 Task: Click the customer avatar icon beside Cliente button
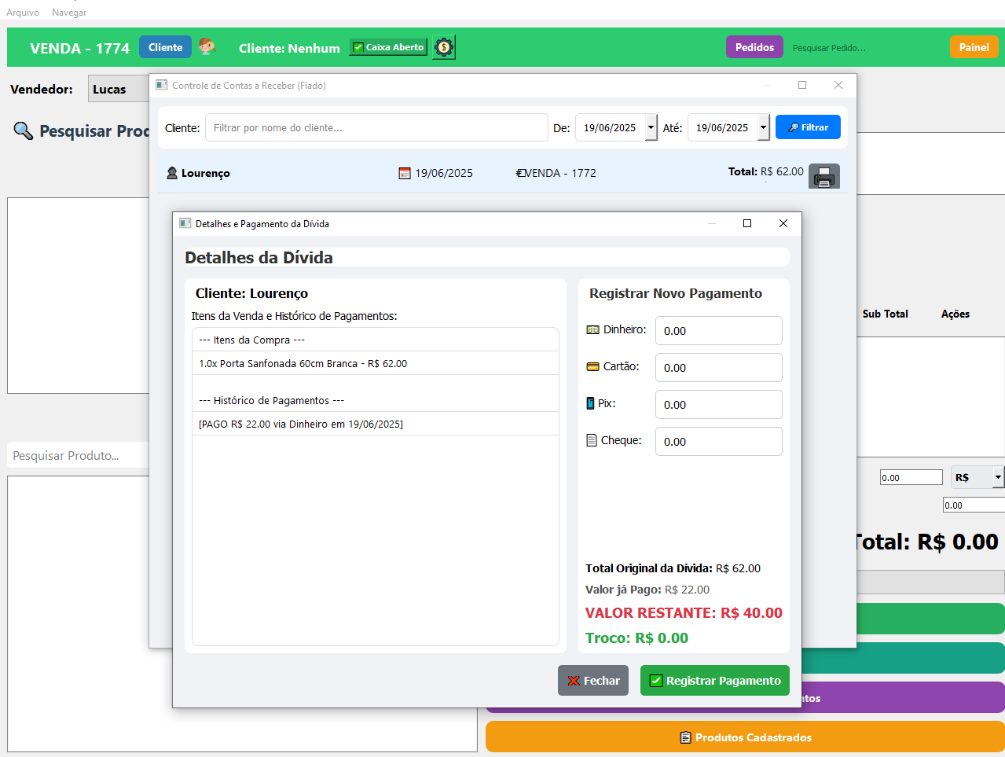click(207, 47)
